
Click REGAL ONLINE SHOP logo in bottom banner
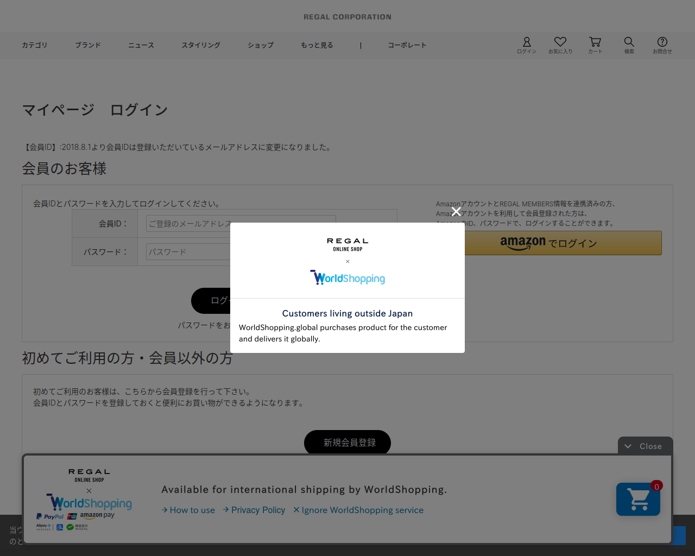89,475
